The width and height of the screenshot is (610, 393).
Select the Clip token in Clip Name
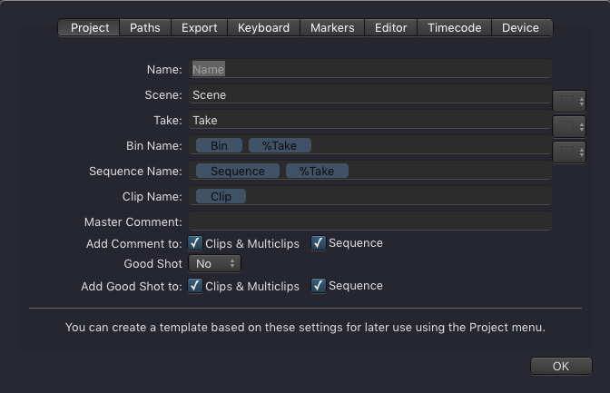221,196
